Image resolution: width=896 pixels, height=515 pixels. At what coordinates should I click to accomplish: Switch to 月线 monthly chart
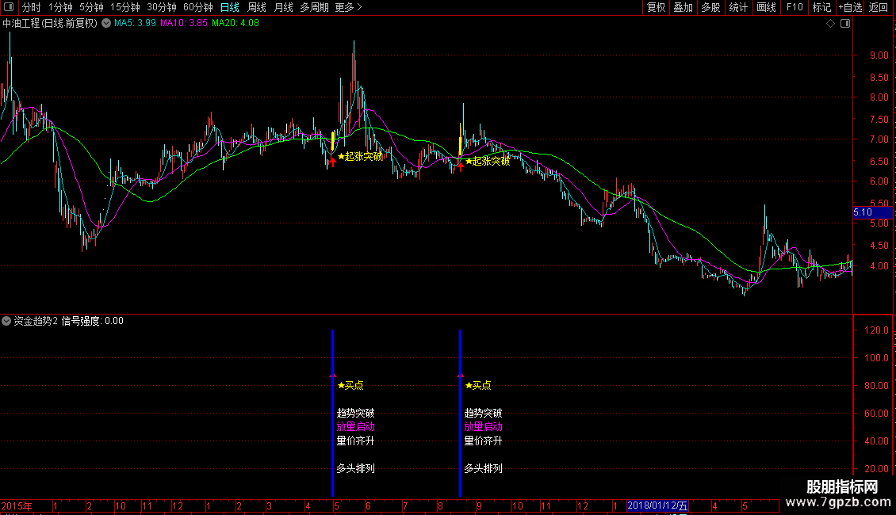click(x=283, y=7)
